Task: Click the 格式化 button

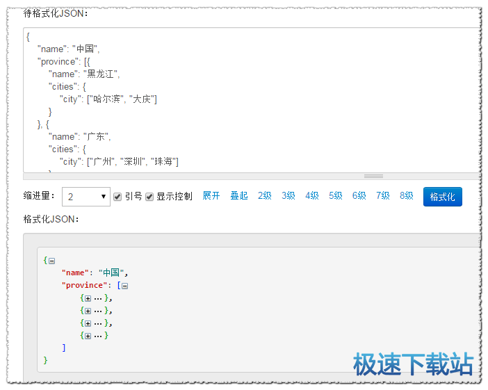Action: (x=442, y=197)
